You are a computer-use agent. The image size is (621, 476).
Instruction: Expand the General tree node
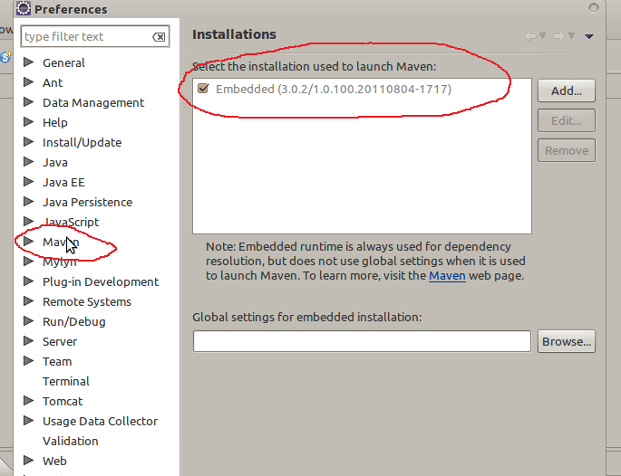click(x=28, y=62)
